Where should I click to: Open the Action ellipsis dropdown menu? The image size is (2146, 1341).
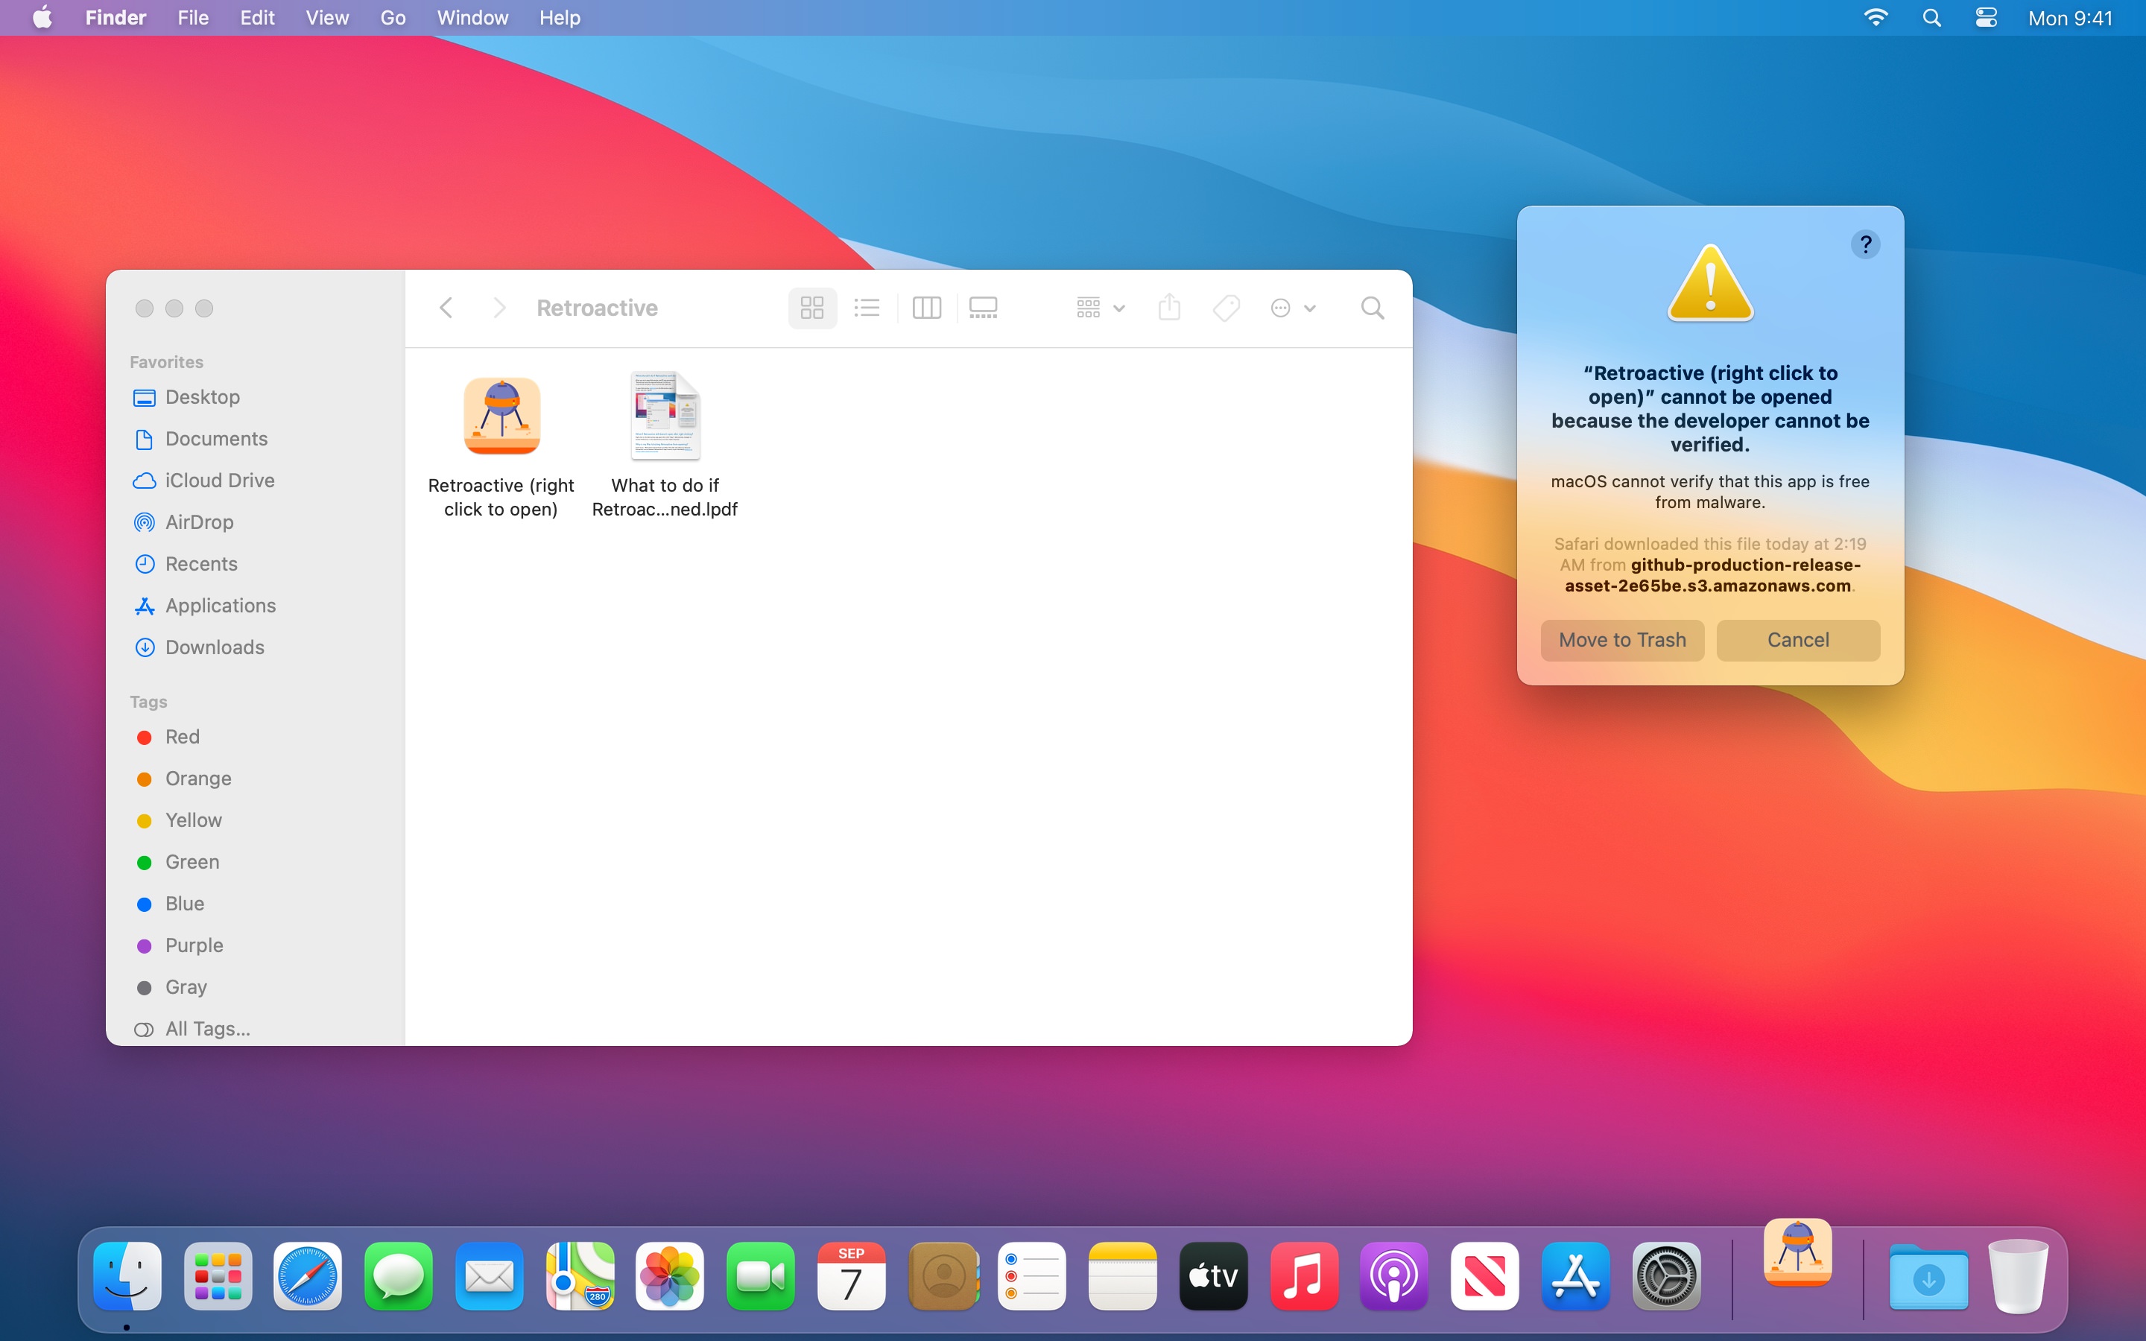1292,308
